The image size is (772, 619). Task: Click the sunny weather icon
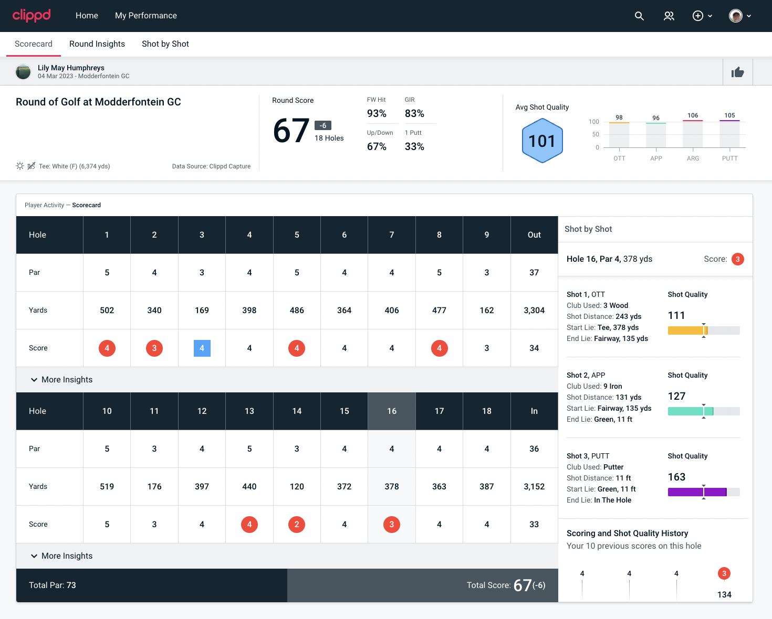pos(20,166)
